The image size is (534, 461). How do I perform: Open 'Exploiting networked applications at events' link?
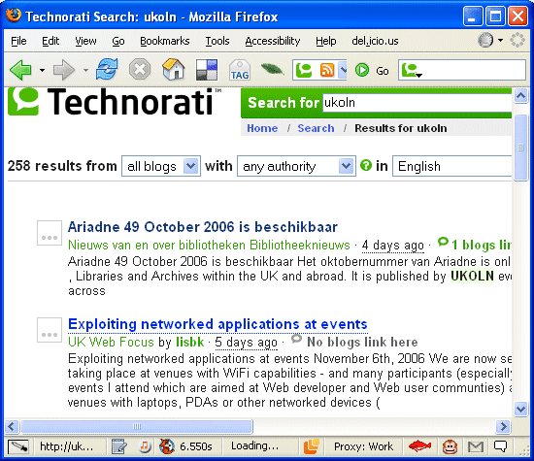tap(217, 324)
